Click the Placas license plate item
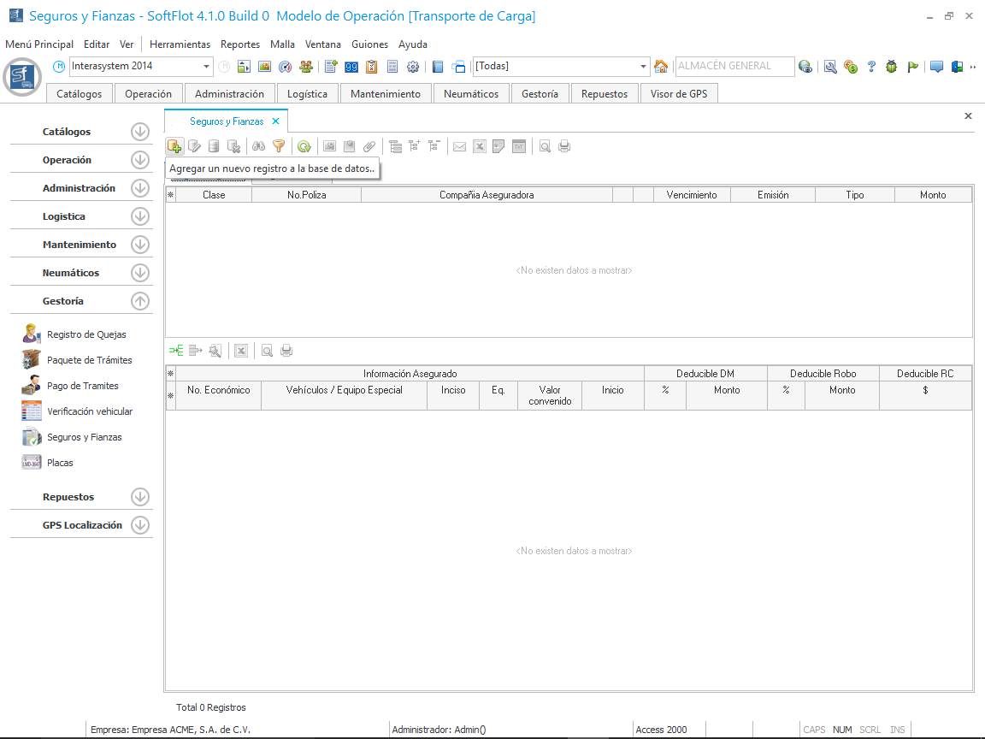Image resolution: width=985 pixels, height=739 pixels. [x=60, y=463]
